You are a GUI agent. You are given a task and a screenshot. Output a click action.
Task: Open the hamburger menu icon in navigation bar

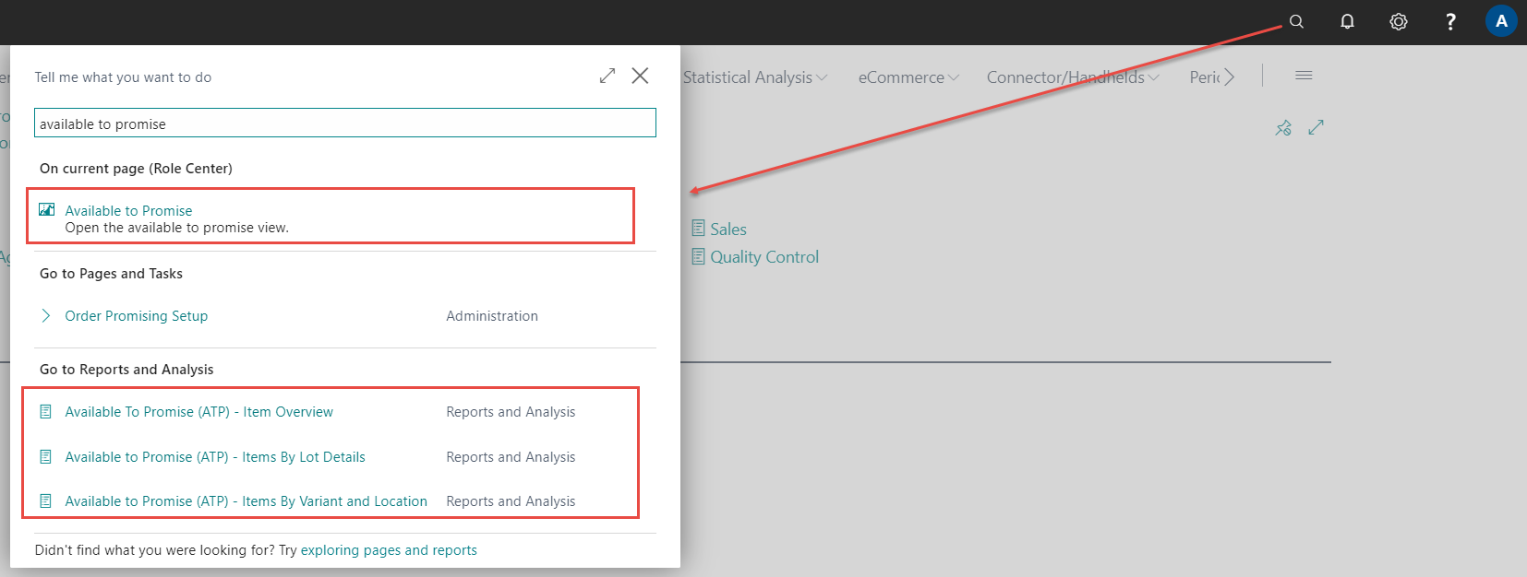click(x=1304, y=76)
